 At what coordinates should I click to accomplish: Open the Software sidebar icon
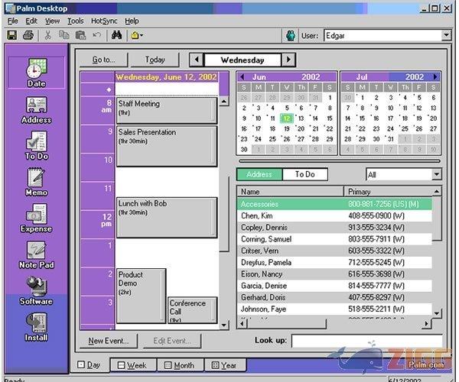[x=36, y=291]
